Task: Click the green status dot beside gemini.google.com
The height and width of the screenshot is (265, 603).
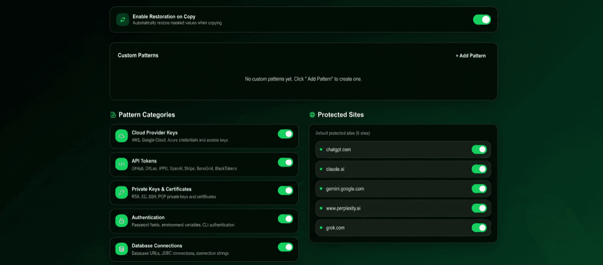Action: 321,188
